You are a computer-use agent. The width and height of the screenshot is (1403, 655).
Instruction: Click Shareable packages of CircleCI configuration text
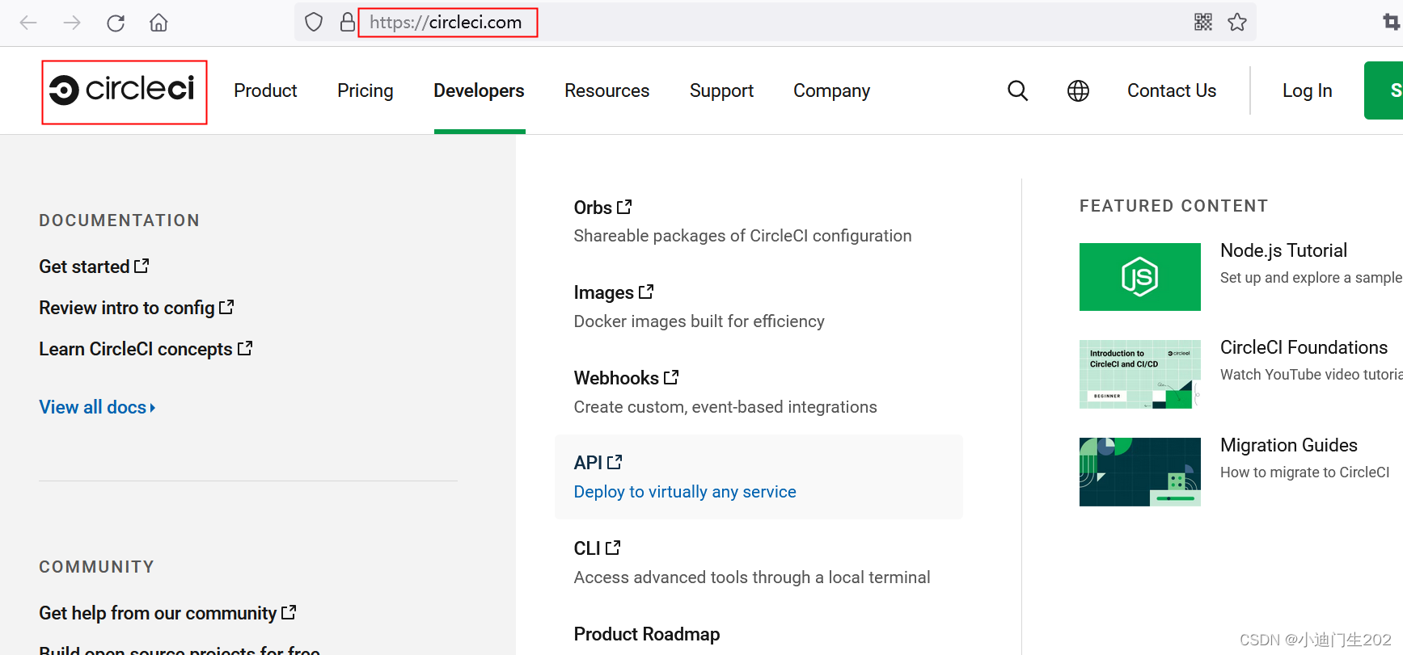click(742, 236)
